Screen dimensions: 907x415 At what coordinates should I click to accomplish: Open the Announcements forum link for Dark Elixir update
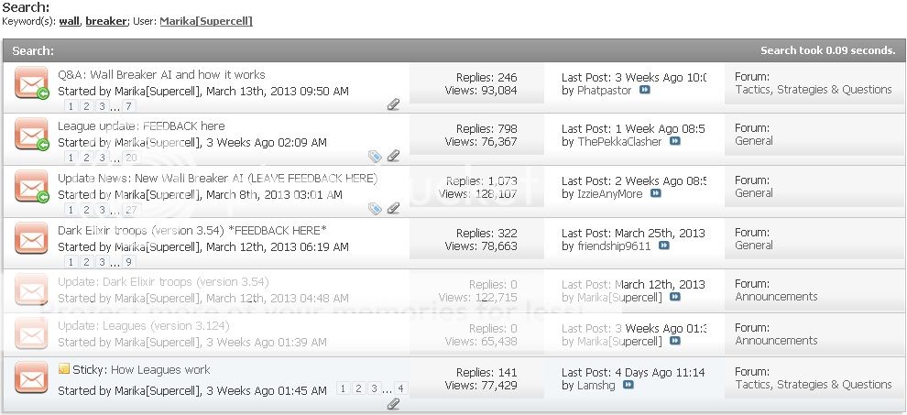point(774,297)
